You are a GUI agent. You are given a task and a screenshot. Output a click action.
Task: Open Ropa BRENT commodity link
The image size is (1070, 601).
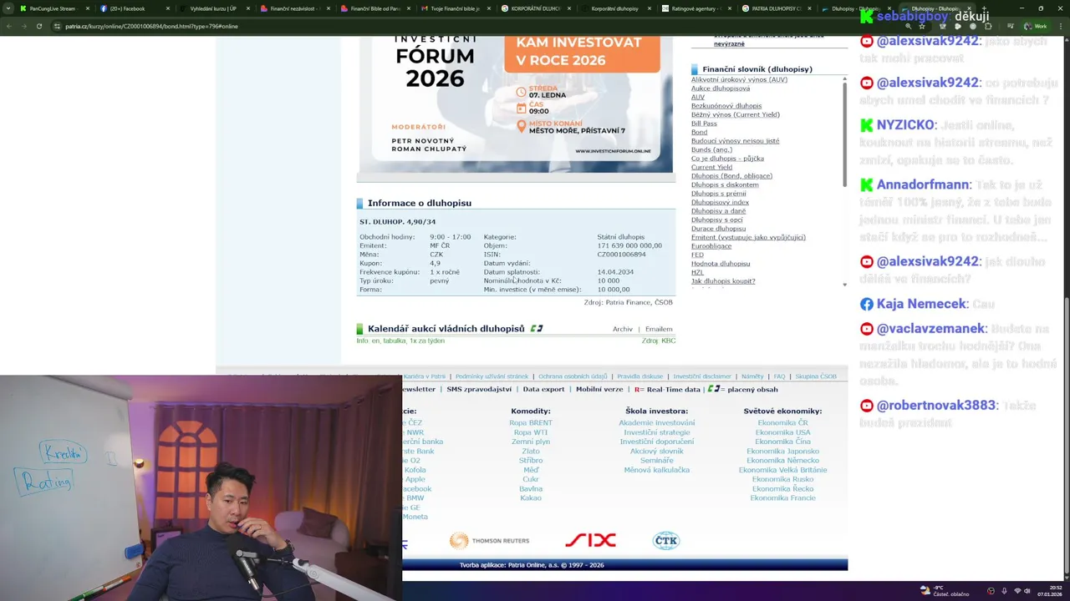[x=531, y=423]
